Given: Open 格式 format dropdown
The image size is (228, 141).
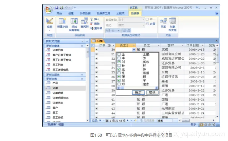Looking at the screenshot, I should (143, 25).
